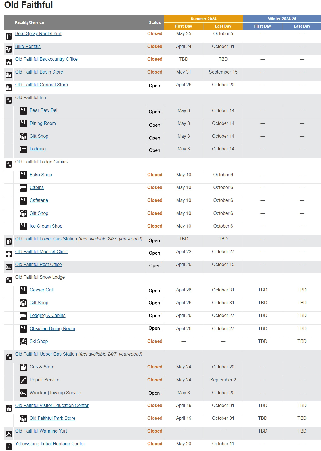321x451 pixels.
Task: Click the skier icon beside Ski Shop
Action: tap(23, 341)
